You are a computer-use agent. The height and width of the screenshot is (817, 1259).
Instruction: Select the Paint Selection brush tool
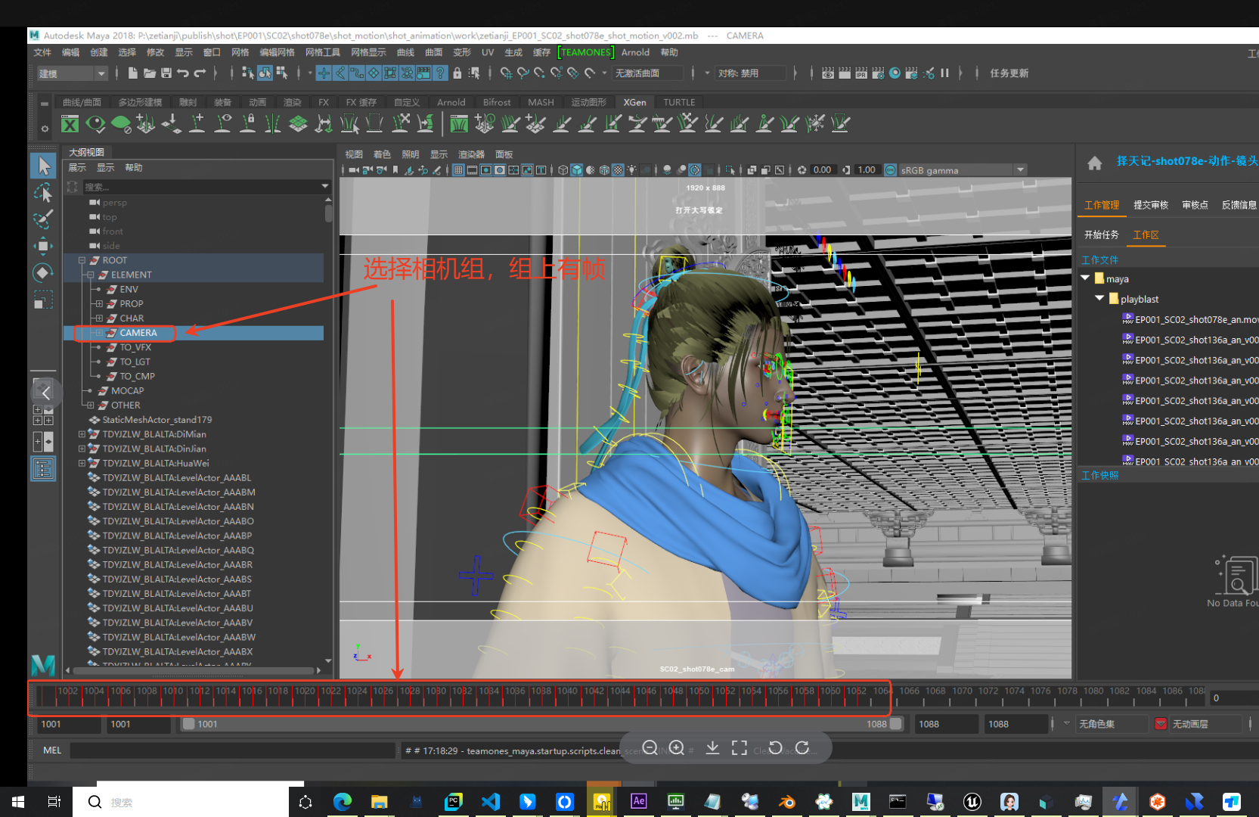pyautogui.click(x=43, y=219)
